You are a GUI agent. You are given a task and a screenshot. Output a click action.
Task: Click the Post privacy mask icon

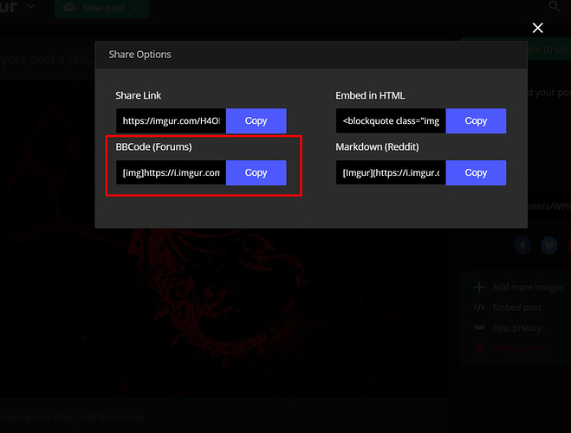click(479, 328)
